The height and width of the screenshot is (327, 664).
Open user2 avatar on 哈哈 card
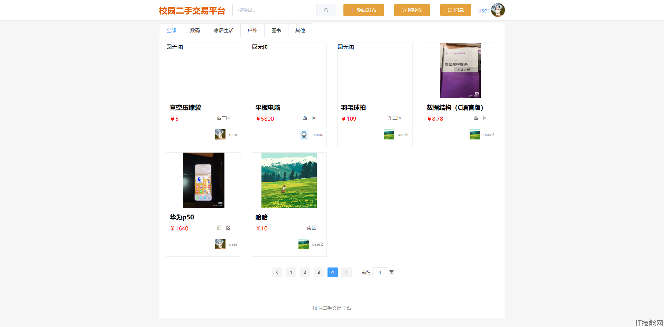tap(304, 244)
